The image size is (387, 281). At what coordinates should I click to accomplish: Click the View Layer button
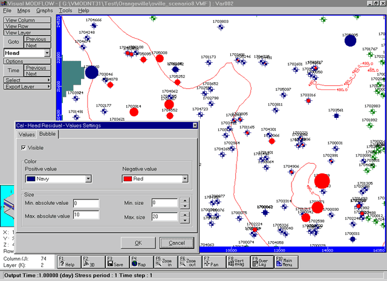(27, 33)
